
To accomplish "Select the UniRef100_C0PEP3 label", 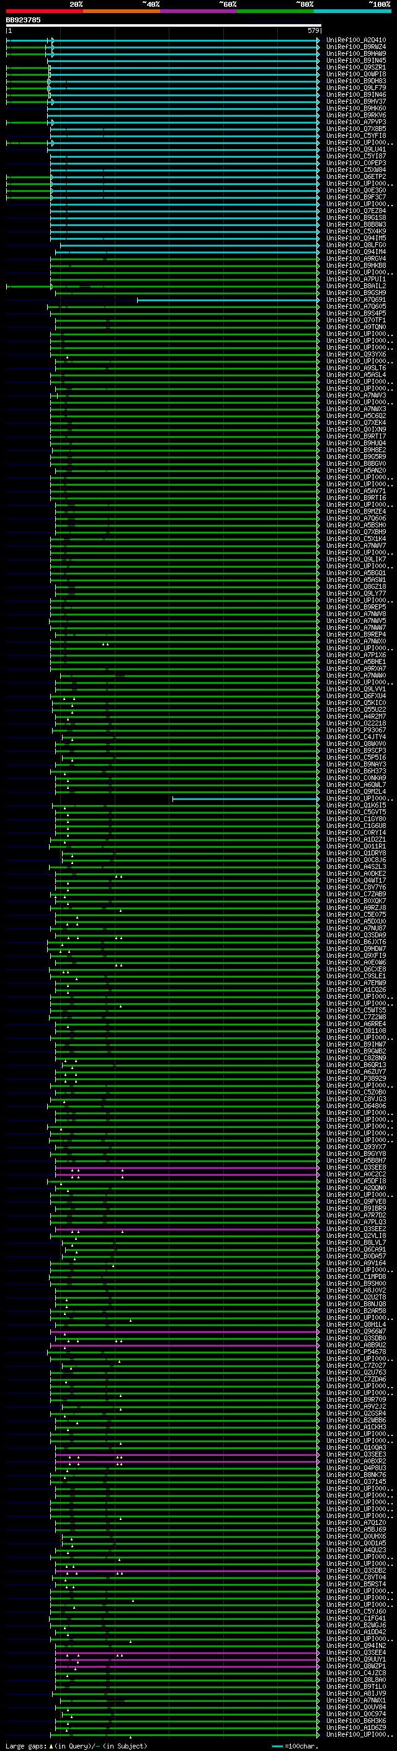I will coord(356,163).
